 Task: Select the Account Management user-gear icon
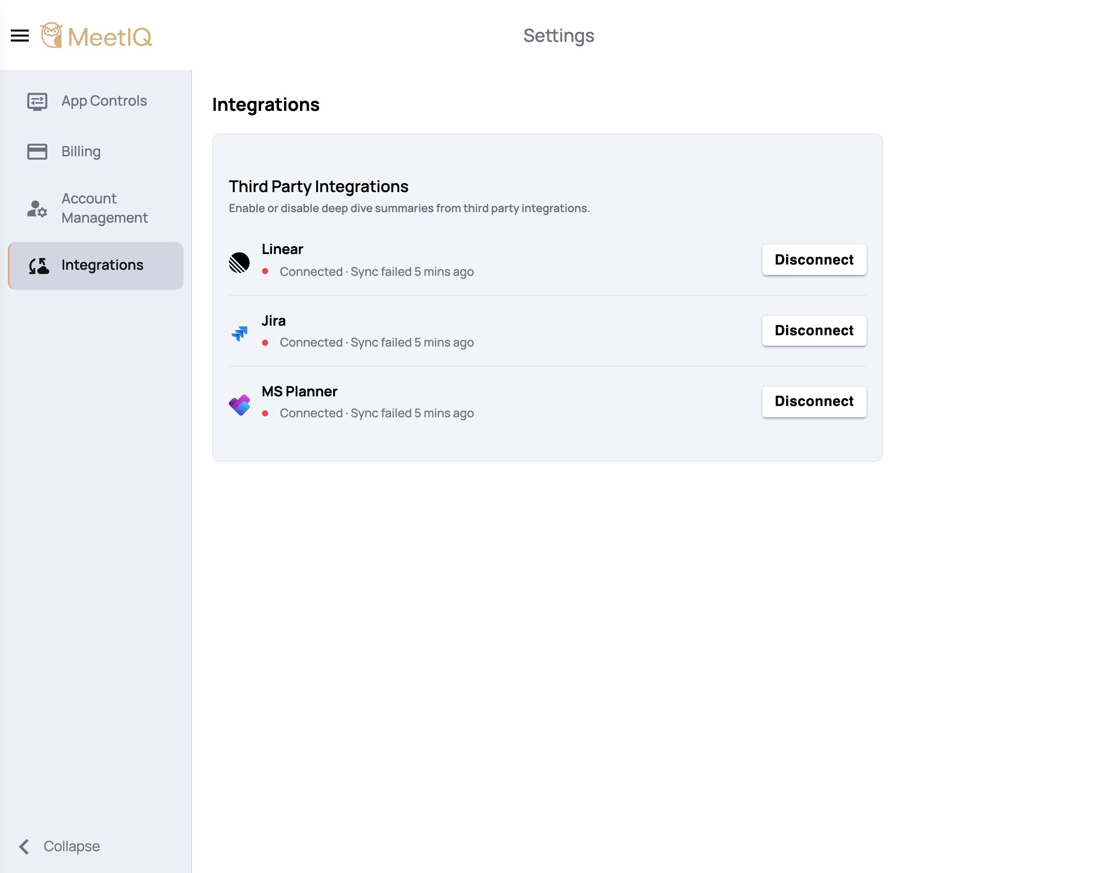pos(37,209)
